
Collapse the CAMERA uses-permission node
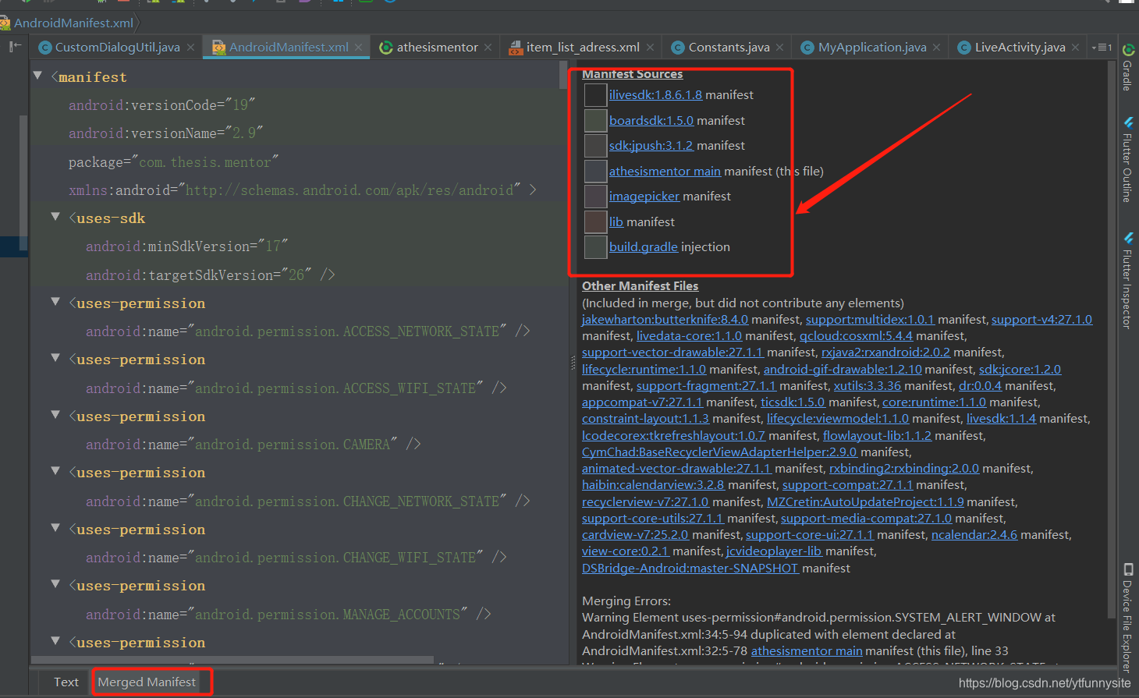(55, 415)
